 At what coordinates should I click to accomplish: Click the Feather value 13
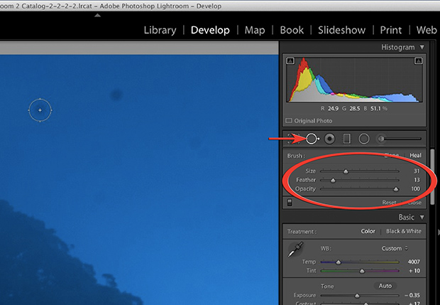pyautogui.click(x=417, y=180)
